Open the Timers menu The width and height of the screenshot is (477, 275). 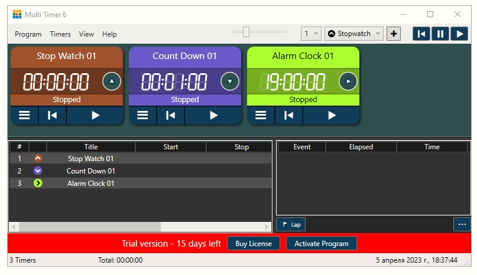(x=60, y=34)
